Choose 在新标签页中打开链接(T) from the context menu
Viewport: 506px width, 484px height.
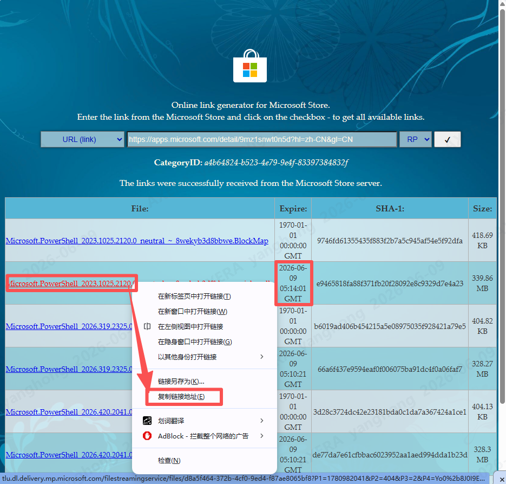pos(205,296)
